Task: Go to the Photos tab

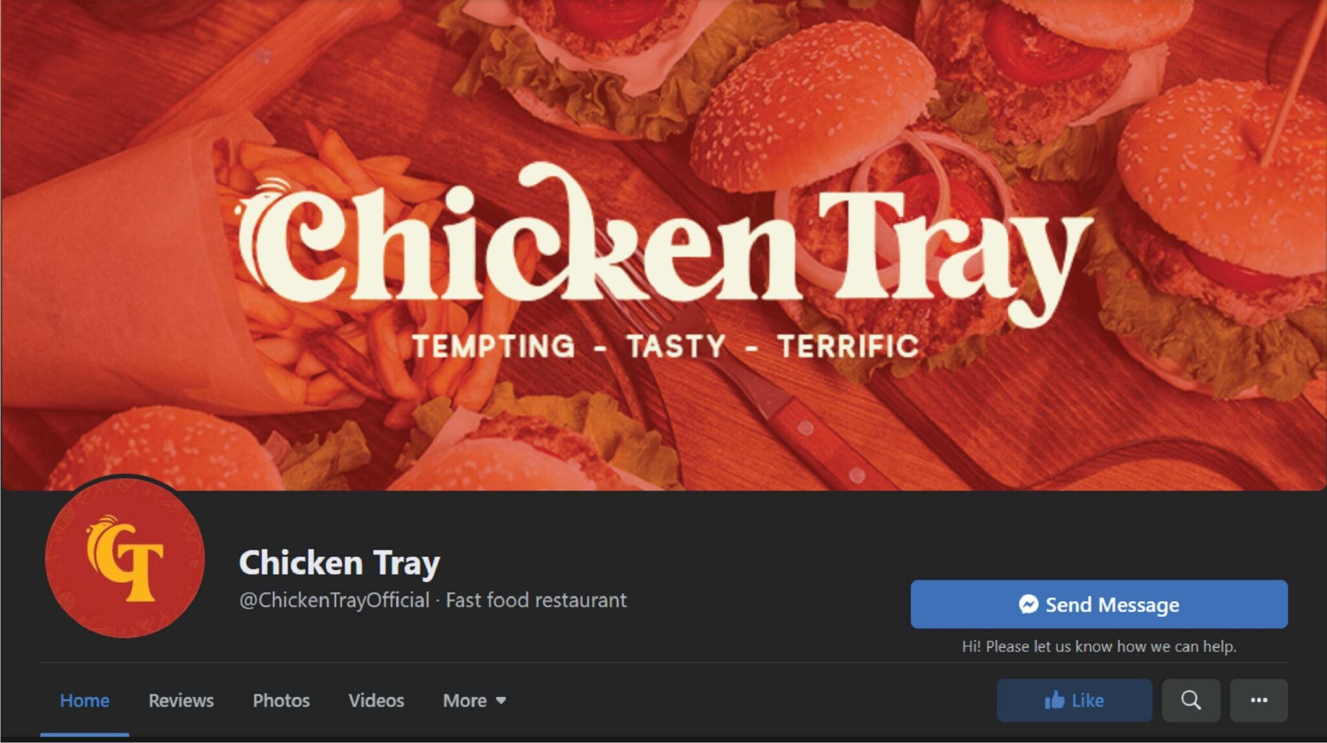Action: (281, 700)
